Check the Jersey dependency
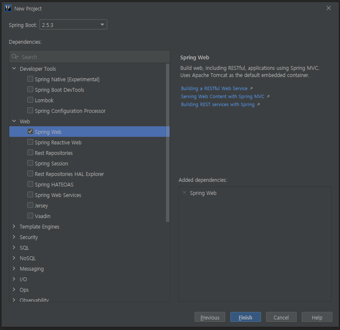Viewport: 340px width, 330px height. coord(30,205)
